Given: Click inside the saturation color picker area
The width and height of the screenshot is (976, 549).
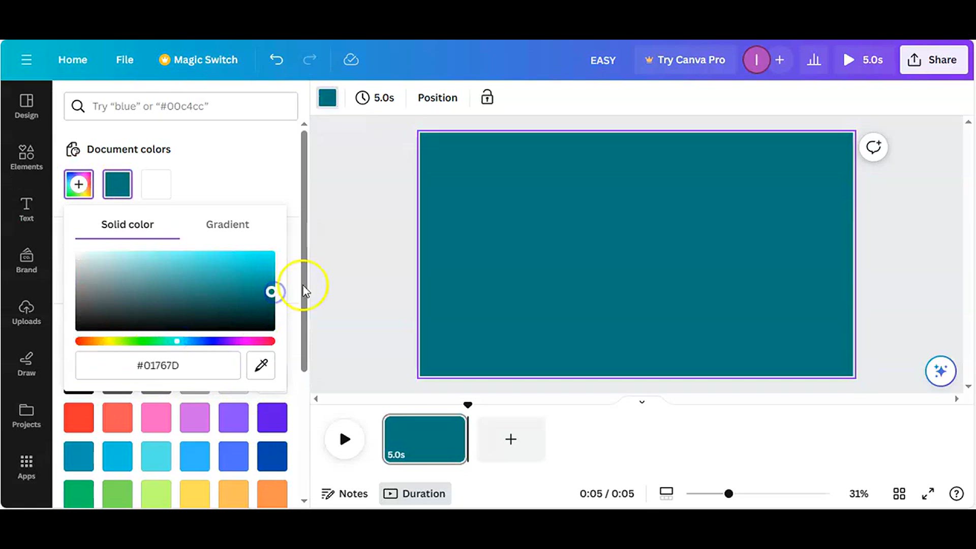Looking at the screenshot, I should [x=175, y=291].
